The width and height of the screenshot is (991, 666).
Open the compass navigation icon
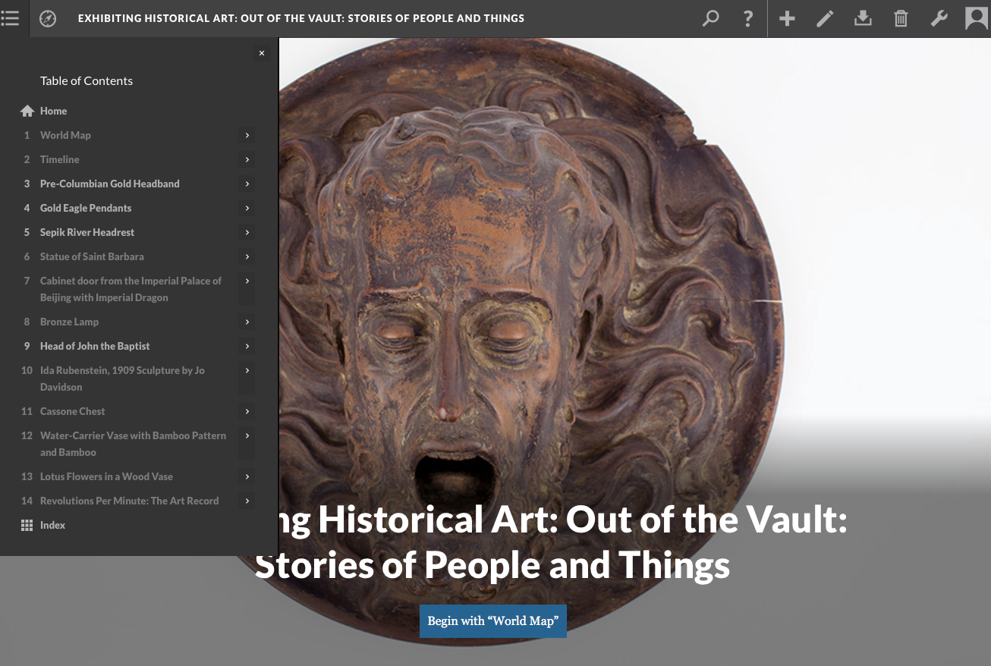48,18
